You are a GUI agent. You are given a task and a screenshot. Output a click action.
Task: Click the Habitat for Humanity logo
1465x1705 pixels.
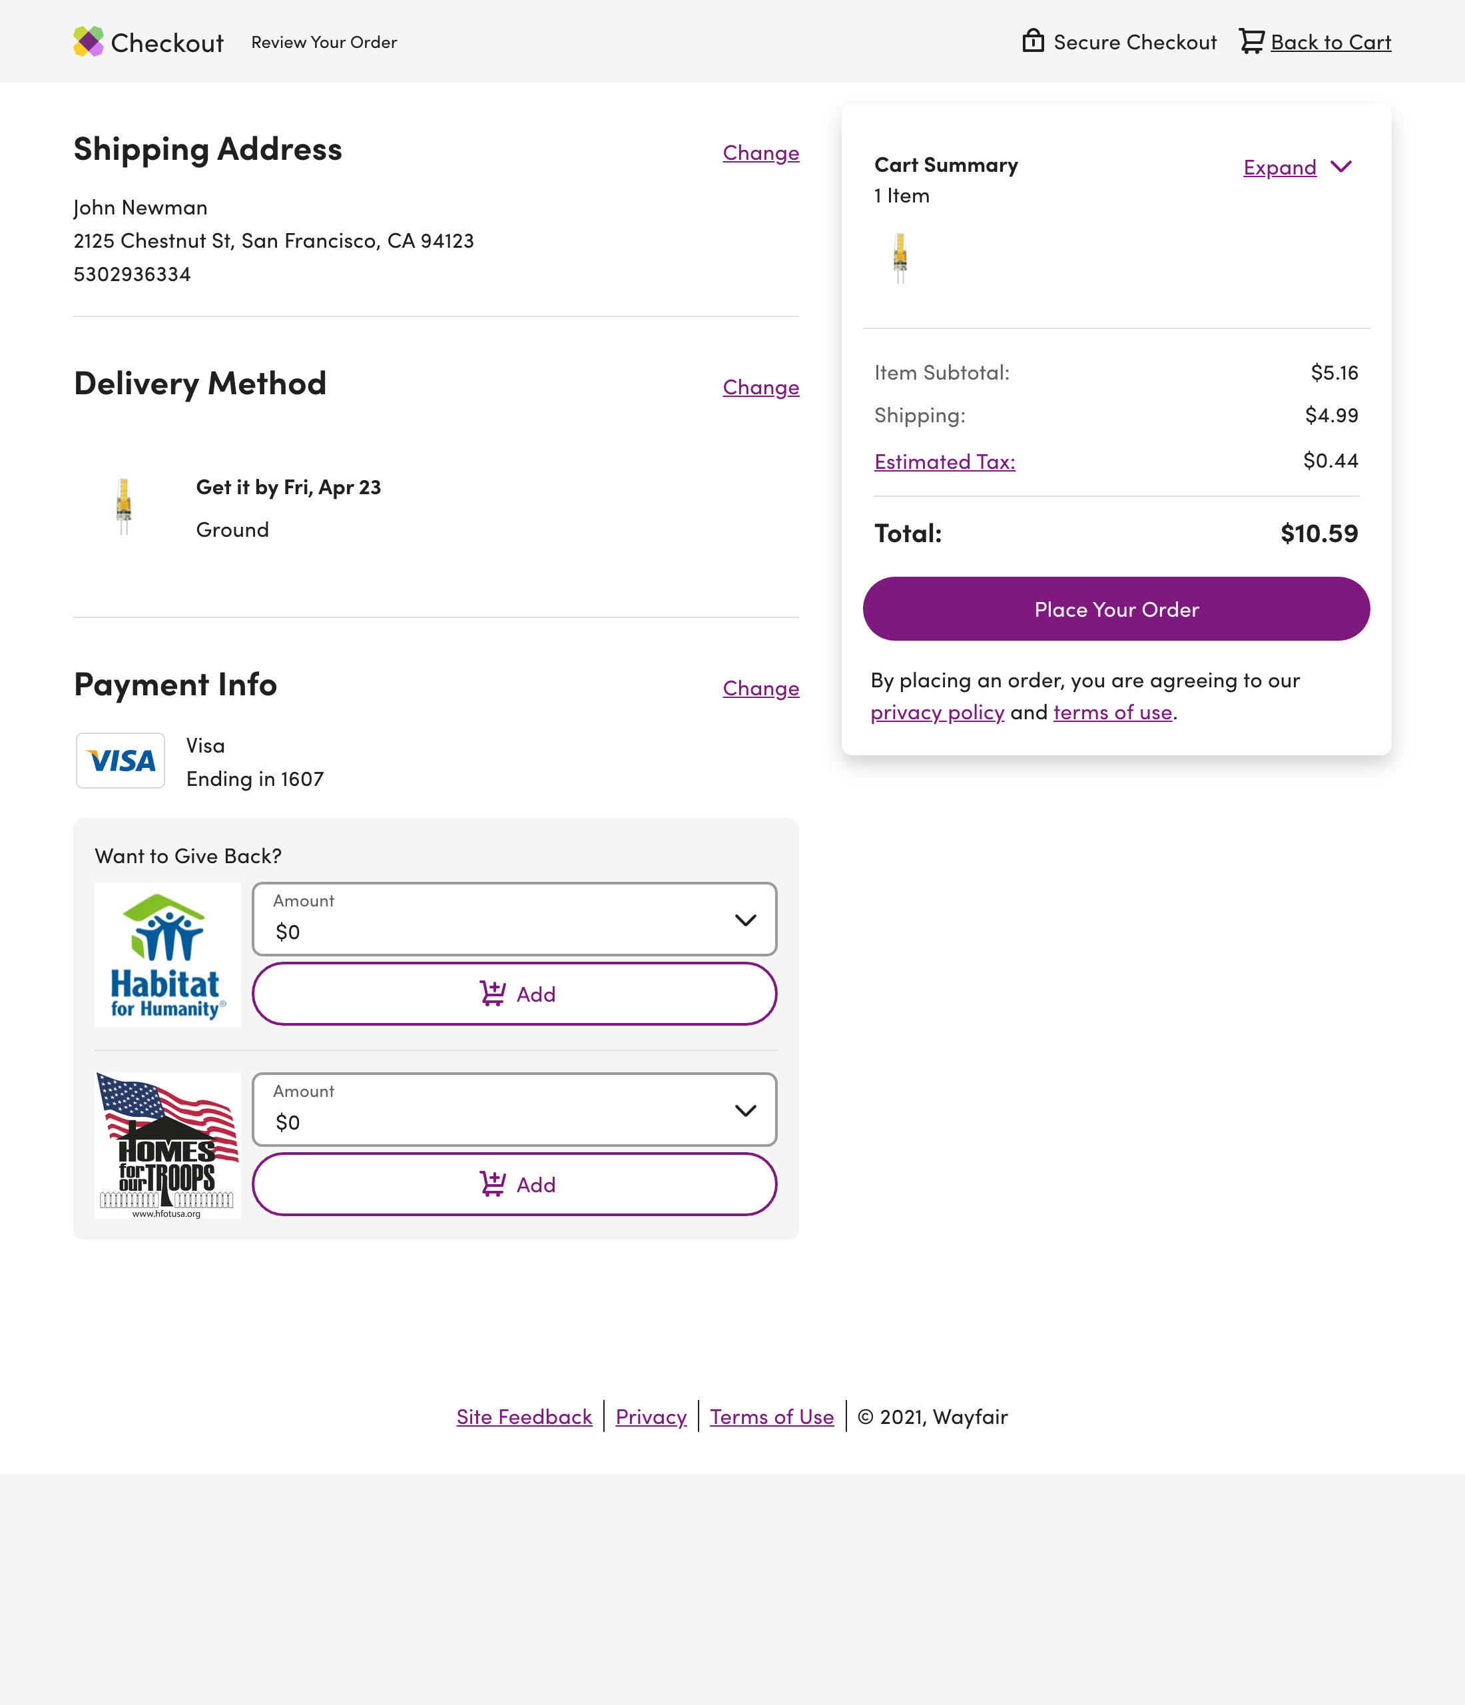[x=167, y=954]
